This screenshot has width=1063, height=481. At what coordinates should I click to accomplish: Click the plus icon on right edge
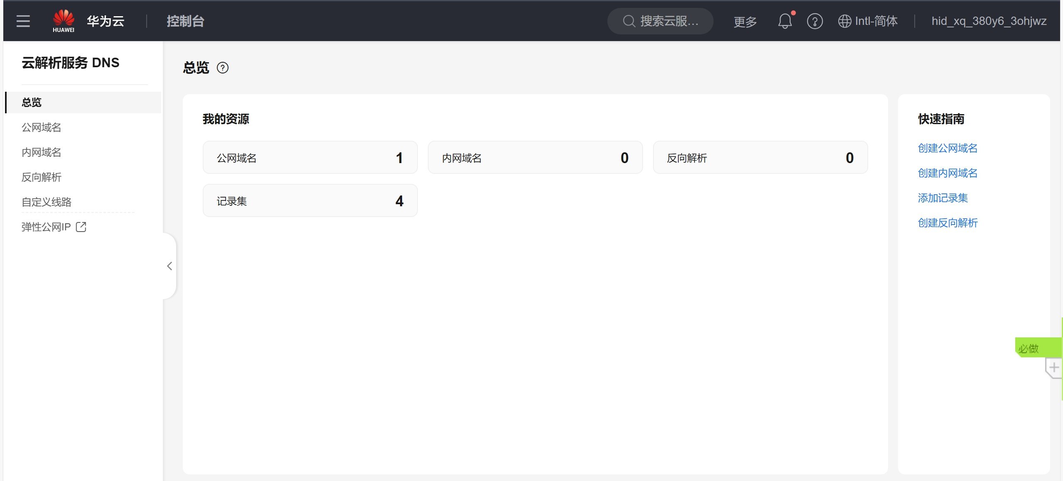pos(1054,368)
